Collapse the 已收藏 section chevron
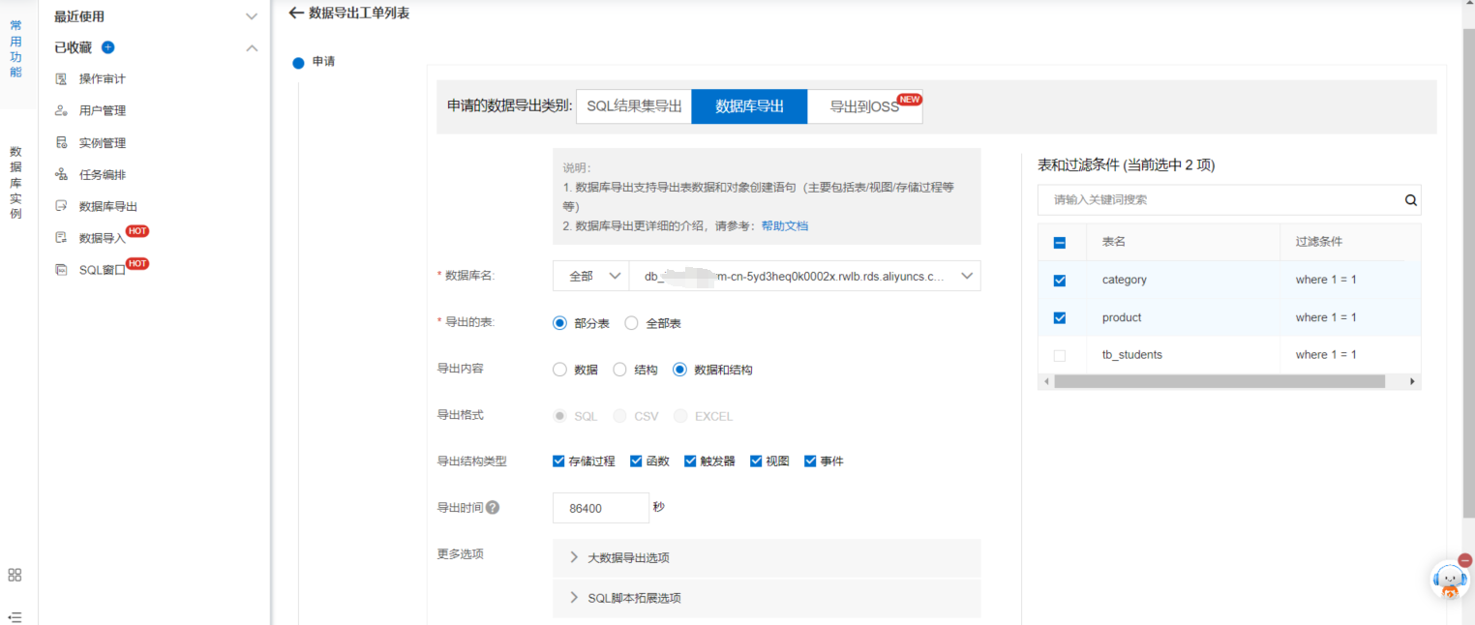This screenshot has height=625, width=1475. [252, 47]
